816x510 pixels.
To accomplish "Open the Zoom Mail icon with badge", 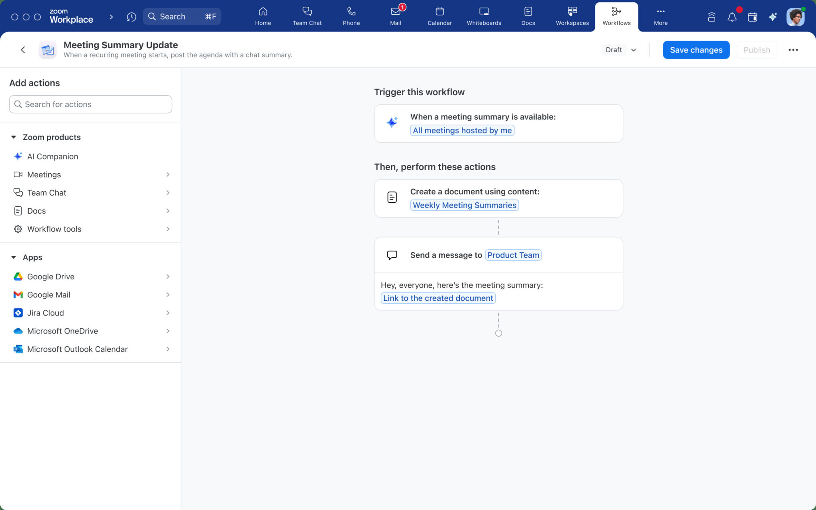I will [x=395, y=16].
